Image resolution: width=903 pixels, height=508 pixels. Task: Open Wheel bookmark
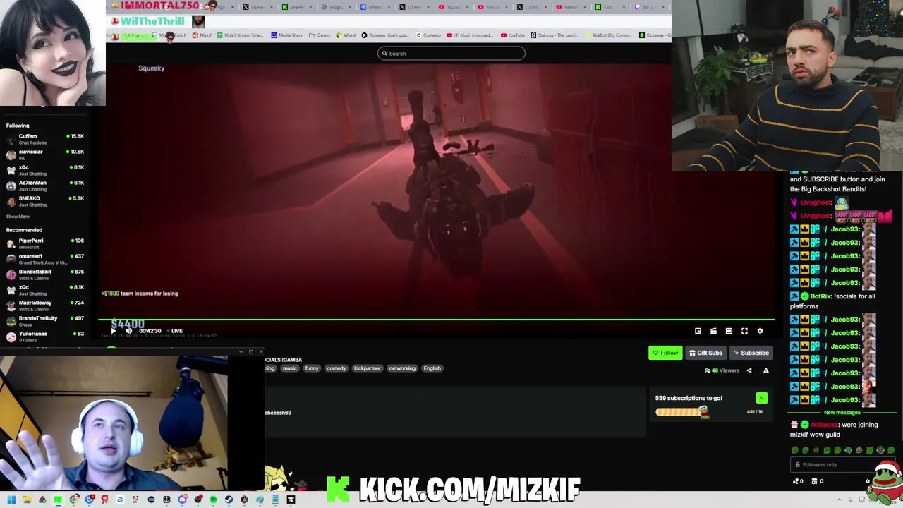[346, 35]
